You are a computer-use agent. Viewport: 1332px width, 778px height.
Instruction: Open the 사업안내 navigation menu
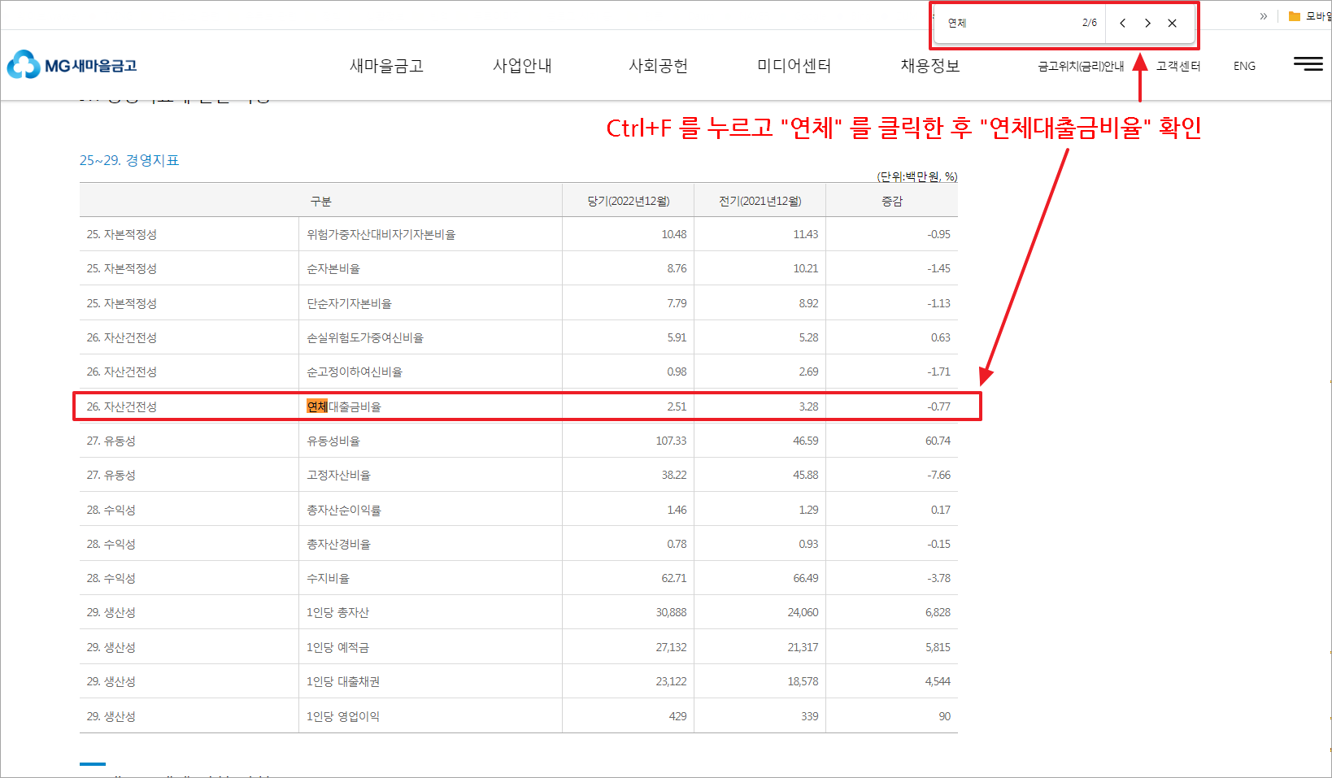[x=523, y=66]
